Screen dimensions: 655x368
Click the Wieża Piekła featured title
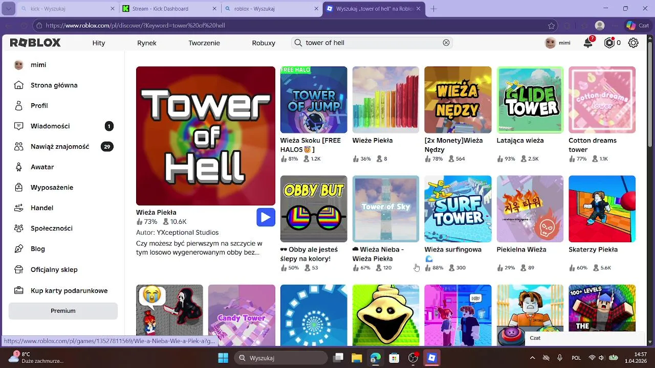pyautogui.click(x=156, y=212)
